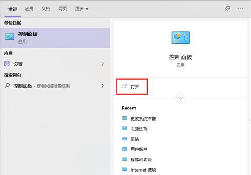Expand the web search result arrow

(103, 86)
